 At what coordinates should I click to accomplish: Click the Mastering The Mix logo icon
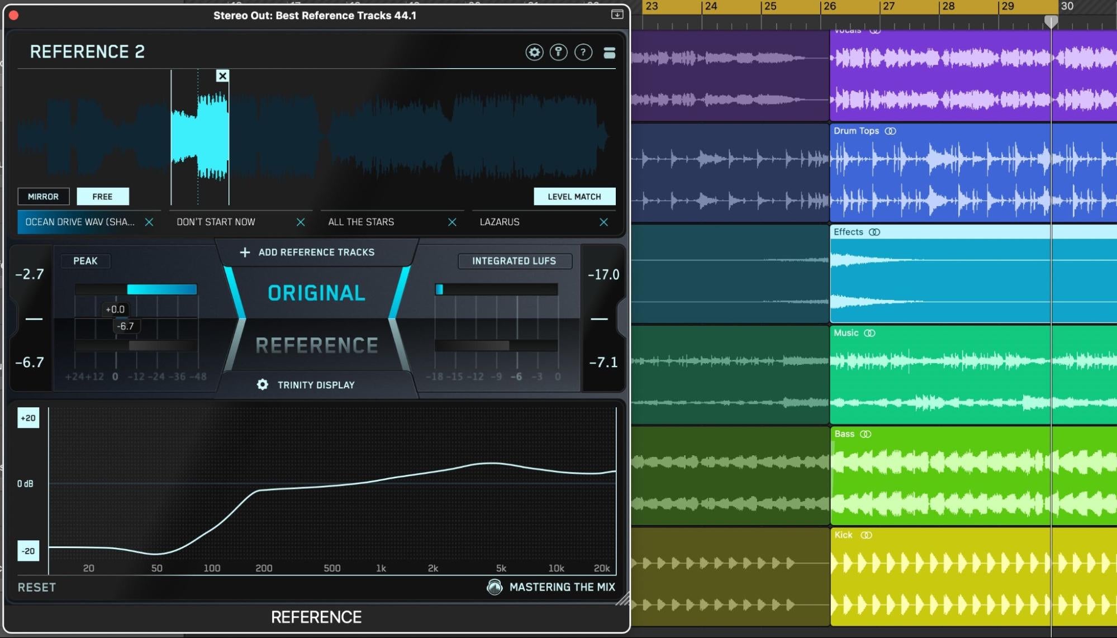point(495,587)
